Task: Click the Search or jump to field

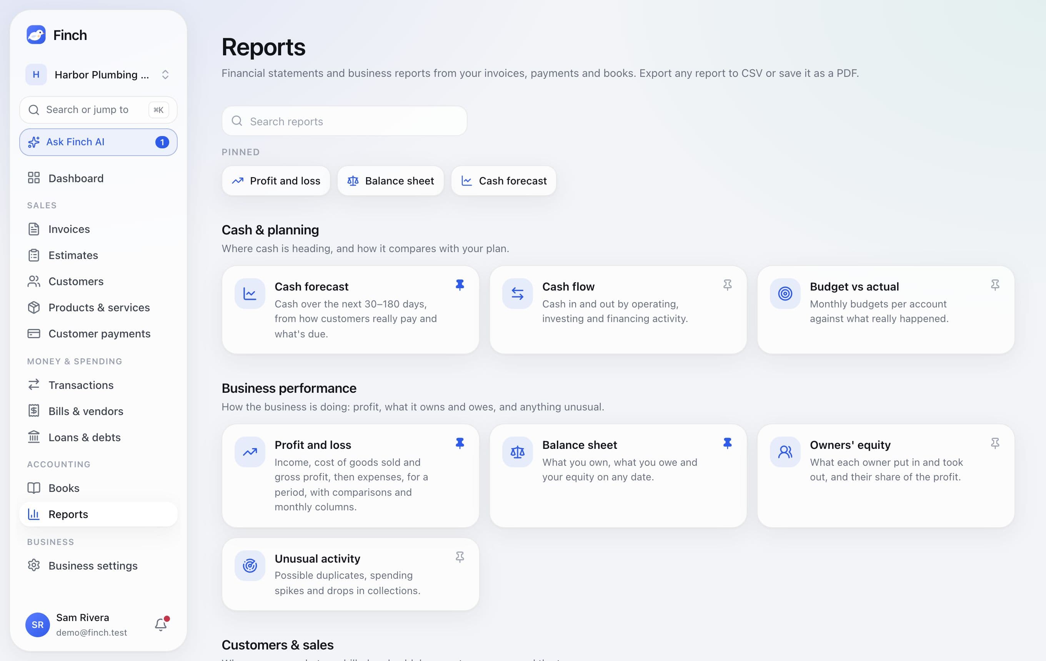Action: coord(98,110)
